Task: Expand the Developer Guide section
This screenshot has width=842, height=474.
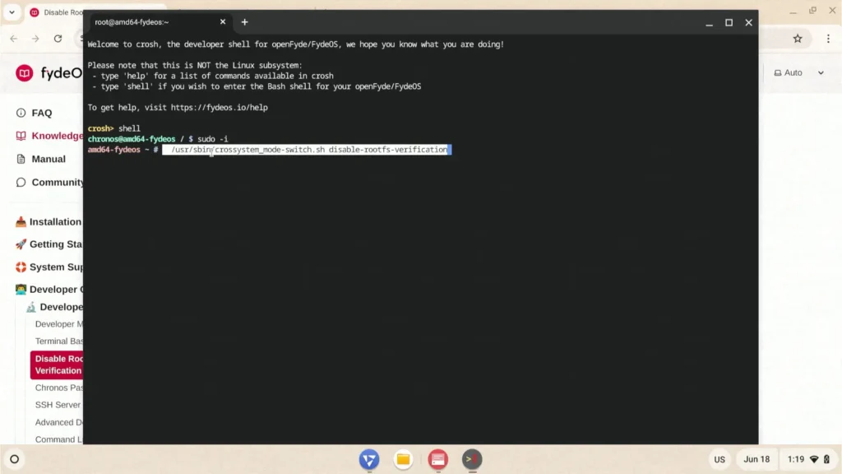Action: pyautogui.click(x=49, y=289)
